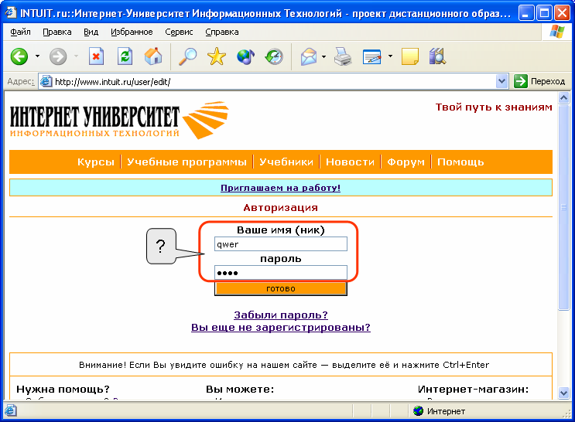Click the status bar page icon
The height and width of the screenshot is (422, 575).
tap(10, 410)
